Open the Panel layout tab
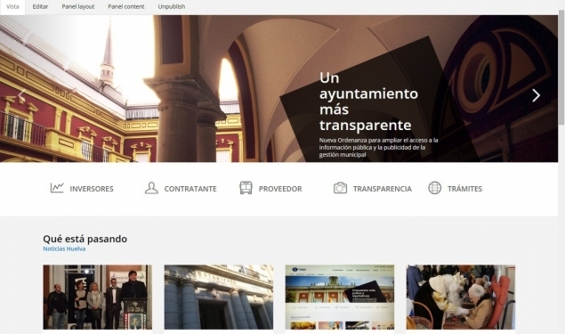Screen dimensions: 565x334 click(x=77, y=7)
